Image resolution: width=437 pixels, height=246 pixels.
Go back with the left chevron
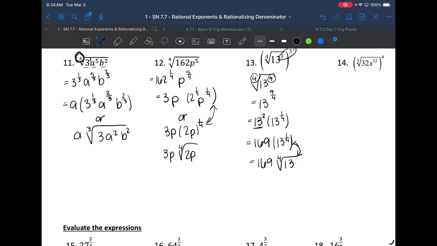[x=48, y=17]
